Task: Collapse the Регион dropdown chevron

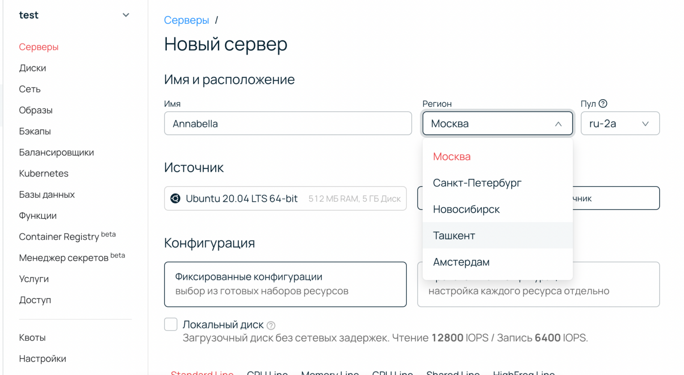Action: click(x=558, y=124)
